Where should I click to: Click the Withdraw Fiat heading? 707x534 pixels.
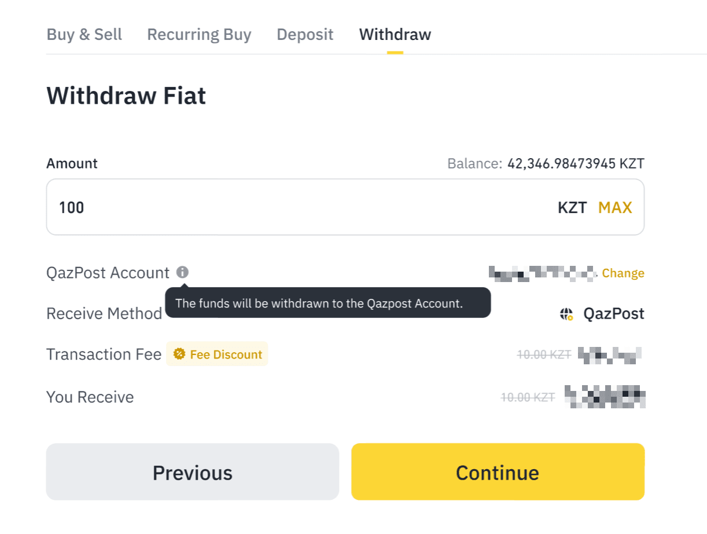126,96
